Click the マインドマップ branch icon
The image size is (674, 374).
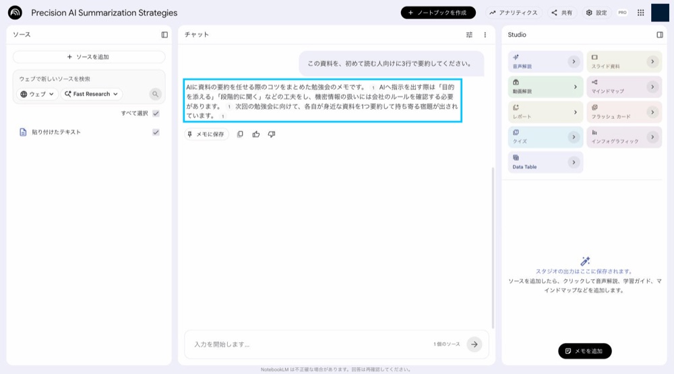tap(594, 82)
